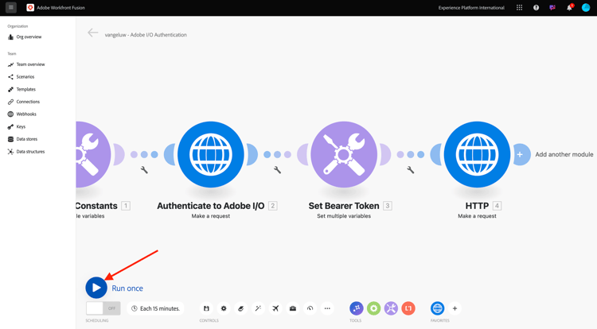
Task: Click the scenario title vangeluw - Adobe I/O Authentication
Action: (x=146, y=35)
